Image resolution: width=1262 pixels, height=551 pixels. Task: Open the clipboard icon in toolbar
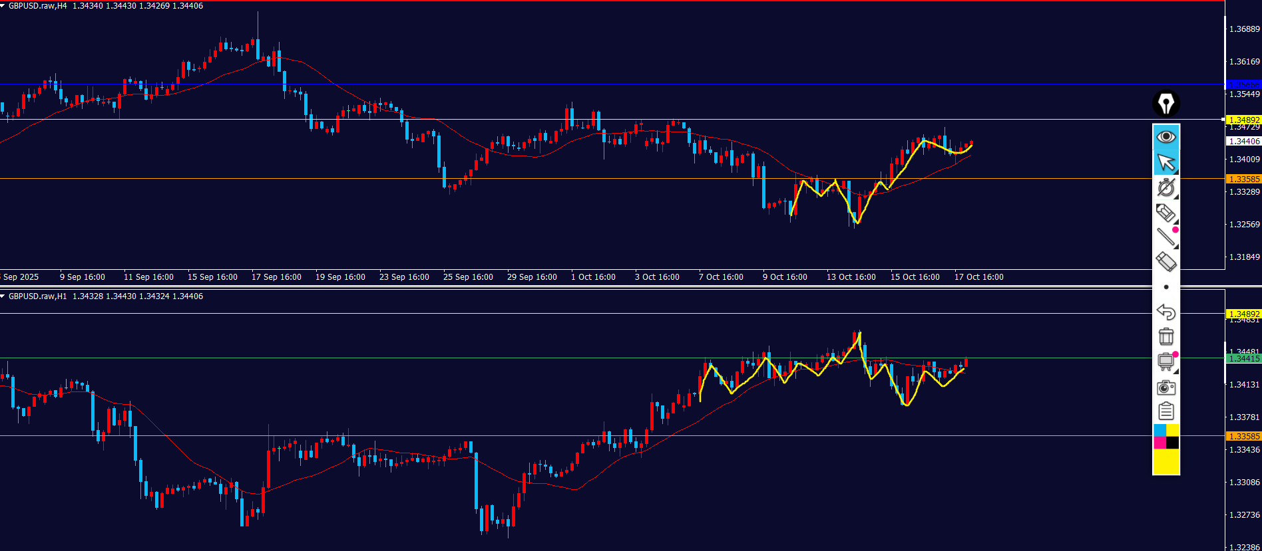point(1165,411)
